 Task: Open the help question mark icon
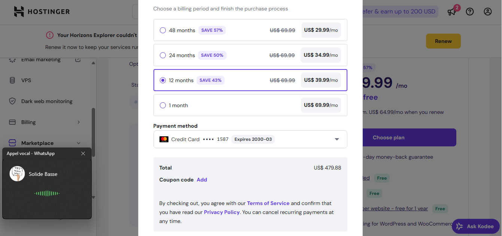pos(470,12)
